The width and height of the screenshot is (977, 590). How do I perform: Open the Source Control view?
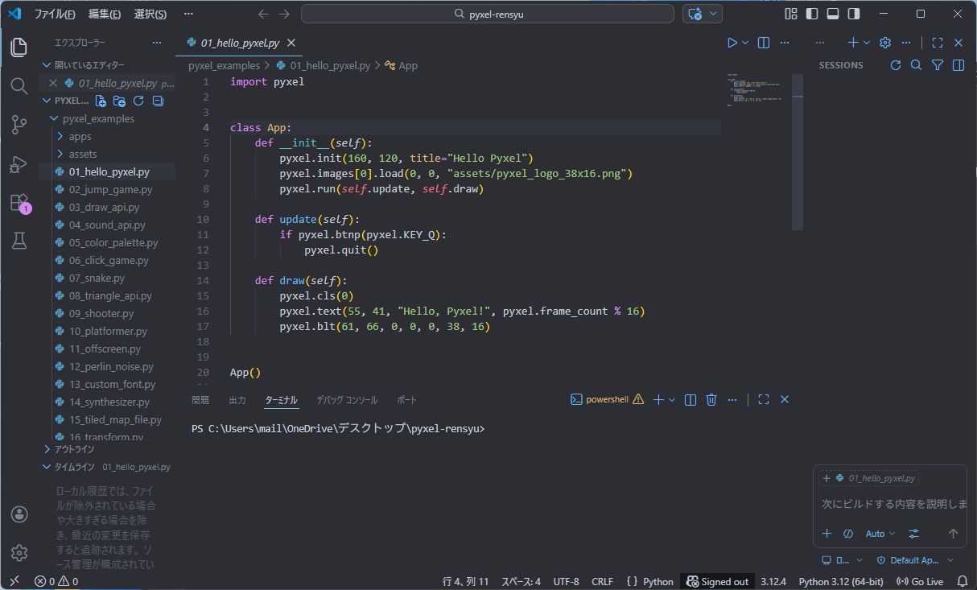coord(19,124)
